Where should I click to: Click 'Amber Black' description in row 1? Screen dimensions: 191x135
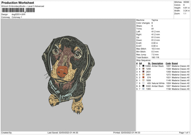[158, 66]
